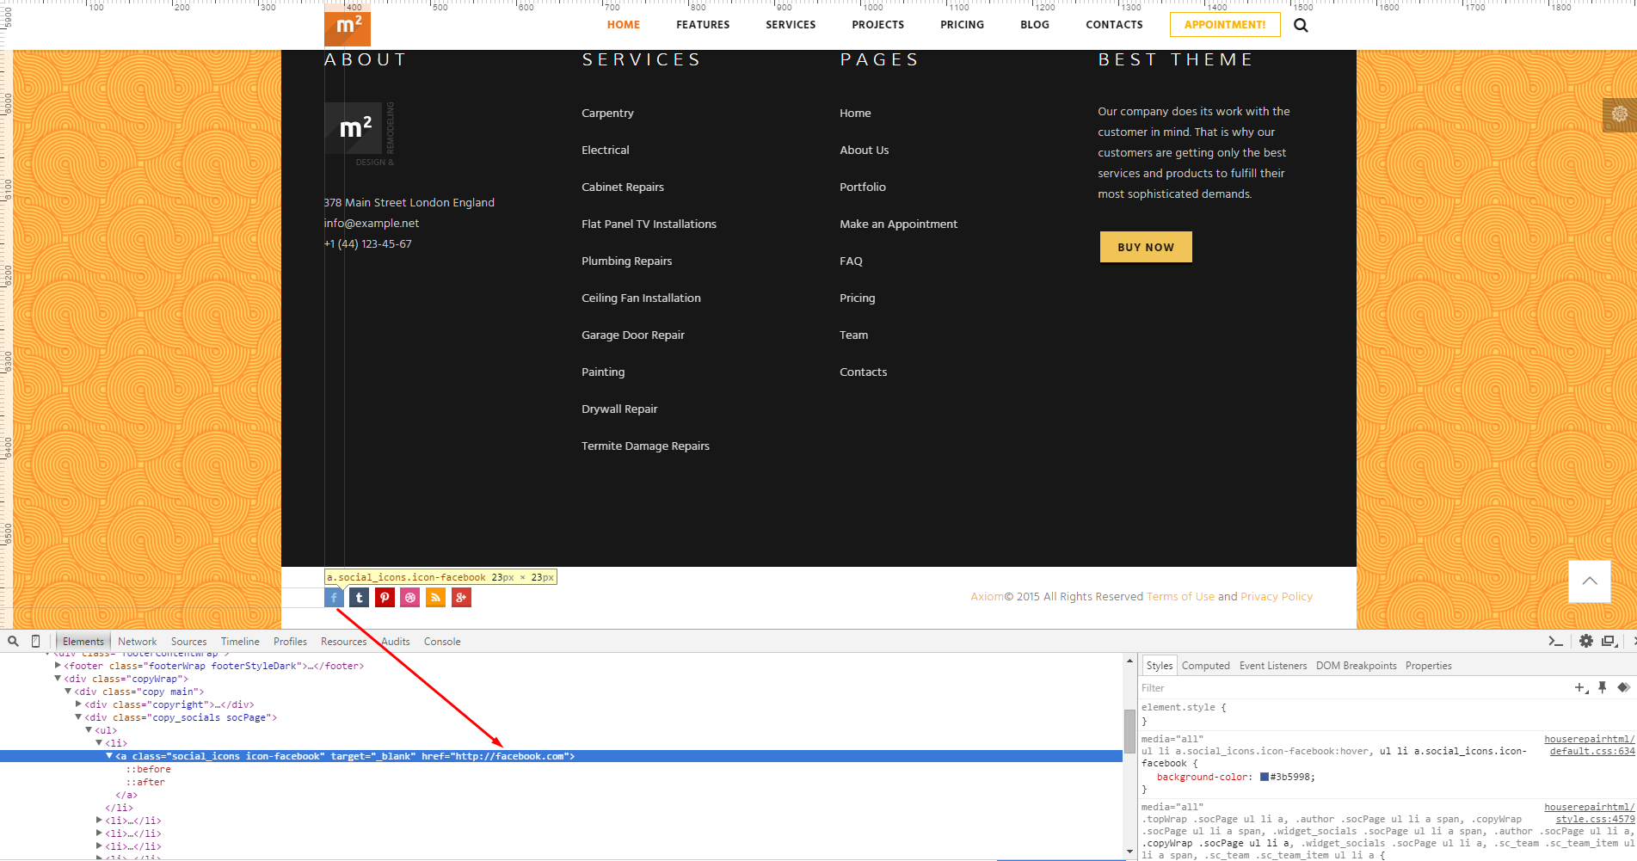Open the default.css:634 source link
Screen dimensions: 1637x861
(1591, 751)
